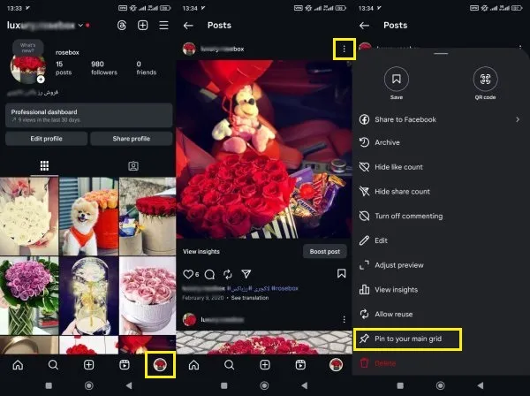The image size is (530, 396).
Task: Switch to the tagged photos tab
Action: [133, 166]
